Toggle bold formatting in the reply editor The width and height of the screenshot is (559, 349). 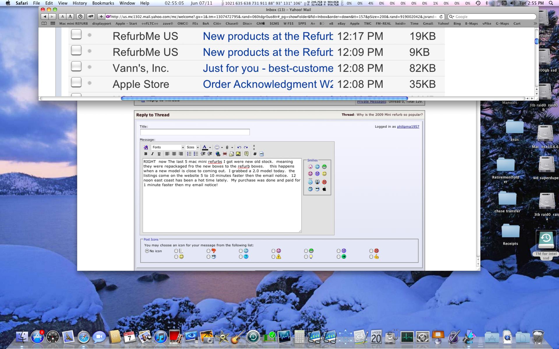146,154
